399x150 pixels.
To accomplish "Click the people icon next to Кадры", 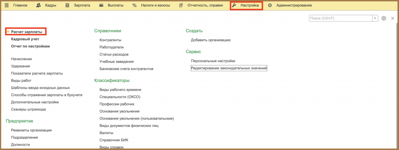I will (39, 5).
